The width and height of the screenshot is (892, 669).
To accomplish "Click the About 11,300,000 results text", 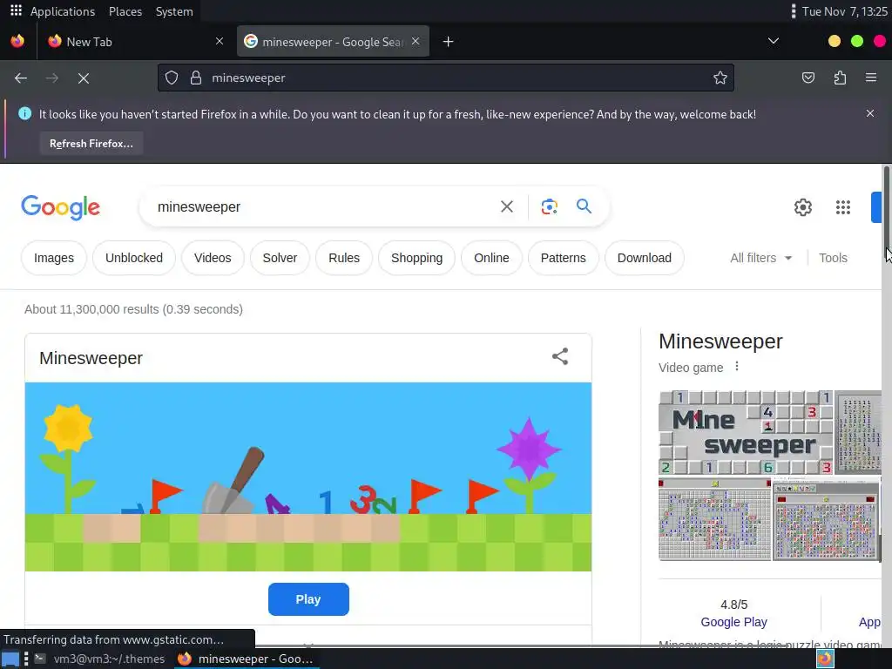I will point(133,309).
